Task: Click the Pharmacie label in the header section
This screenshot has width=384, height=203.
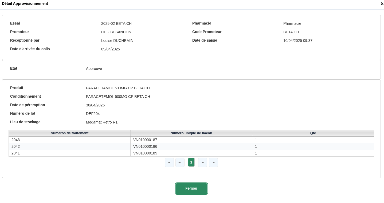Action: point(202,23)
